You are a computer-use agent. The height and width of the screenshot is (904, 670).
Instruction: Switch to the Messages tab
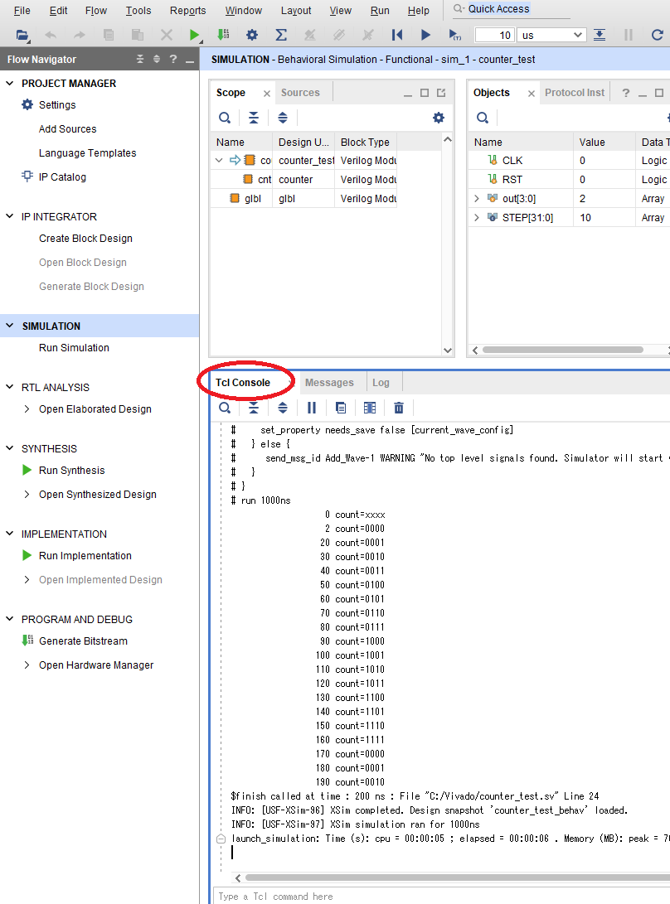click(x=329, y=383)
